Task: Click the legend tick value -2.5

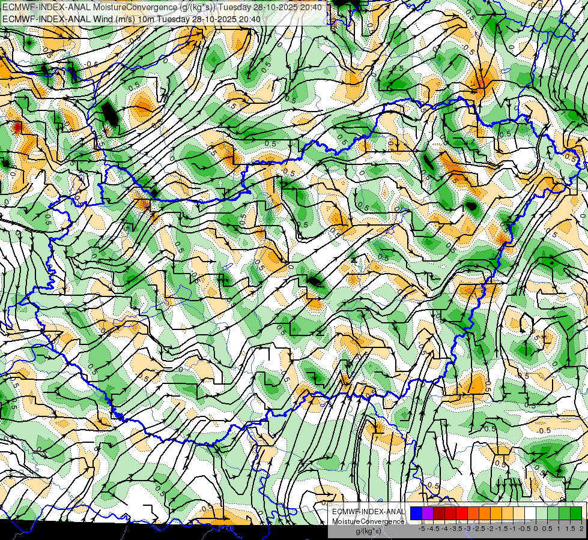Action: (479, 529)
